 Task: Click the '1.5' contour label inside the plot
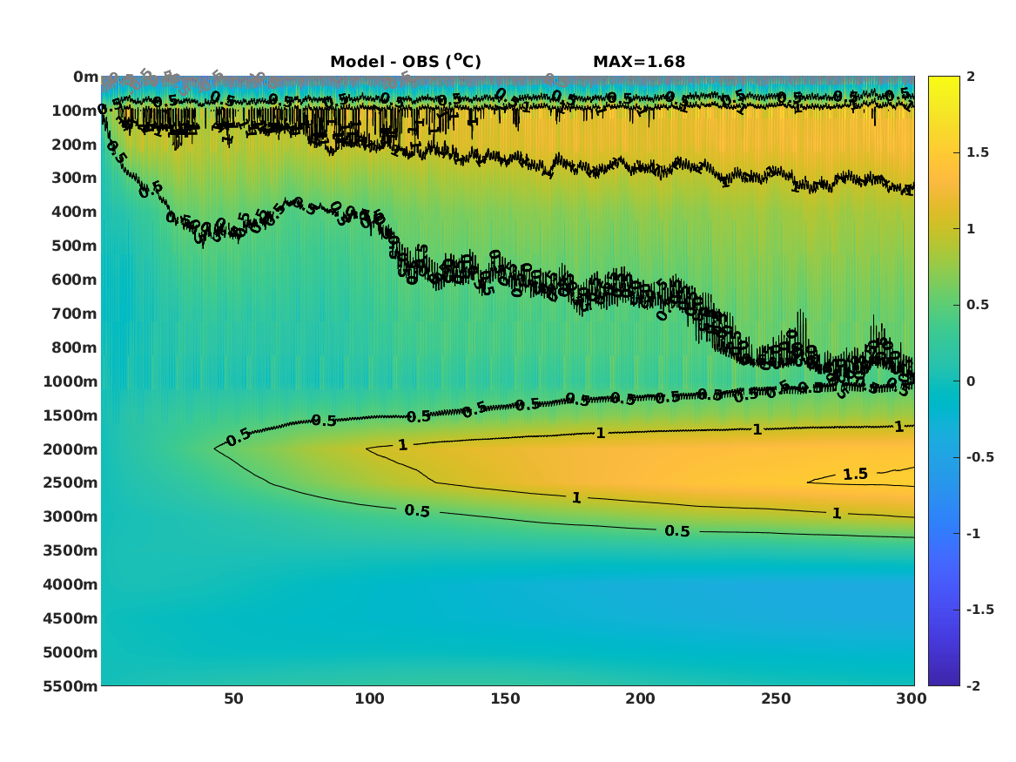click(855, 475)
